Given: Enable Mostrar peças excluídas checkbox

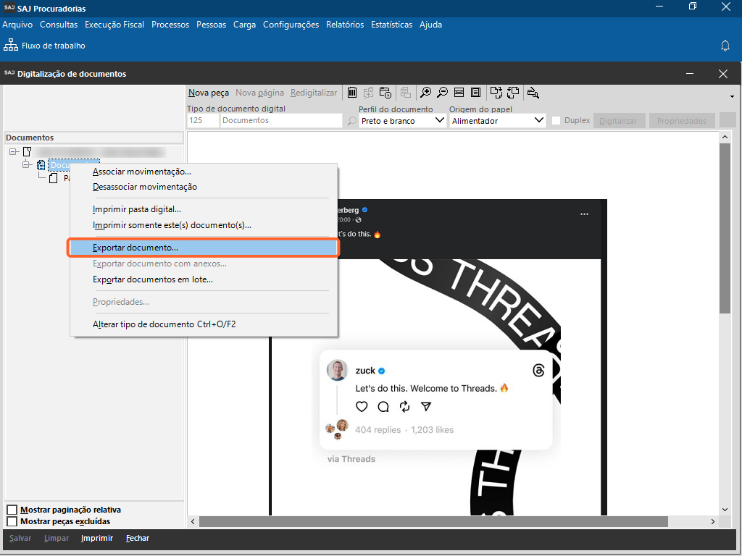Looking at the screenshot, I should 12,521.
